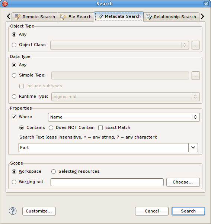
Task: Select the Object Class radio button
Action: (x=14, y=45)
